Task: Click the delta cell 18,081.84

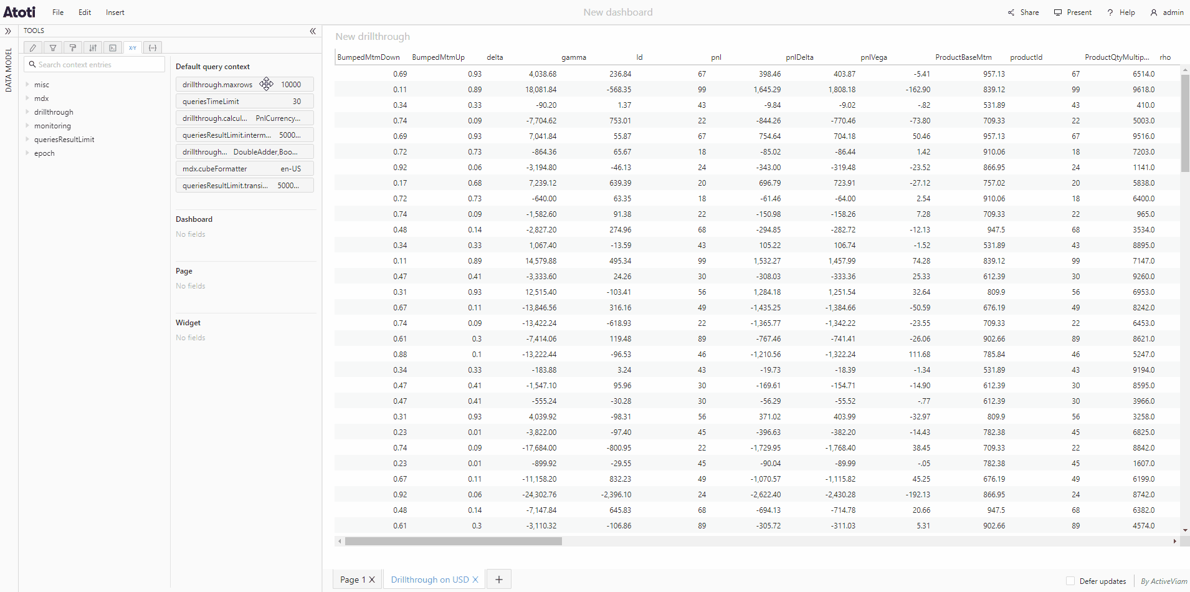Action: tap(541, 90)
